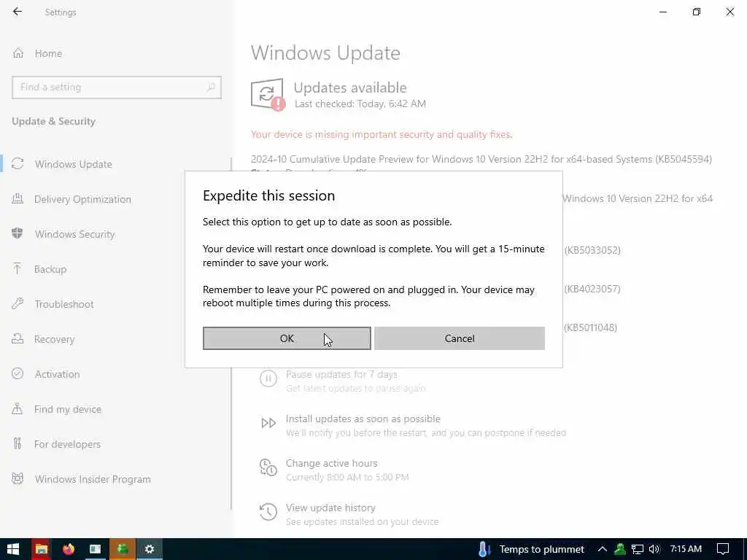The width and height of the screenshot is (747, 560).
Task: Click the Windows Update refresh arrows icon
Action: (x=18, y=164)
